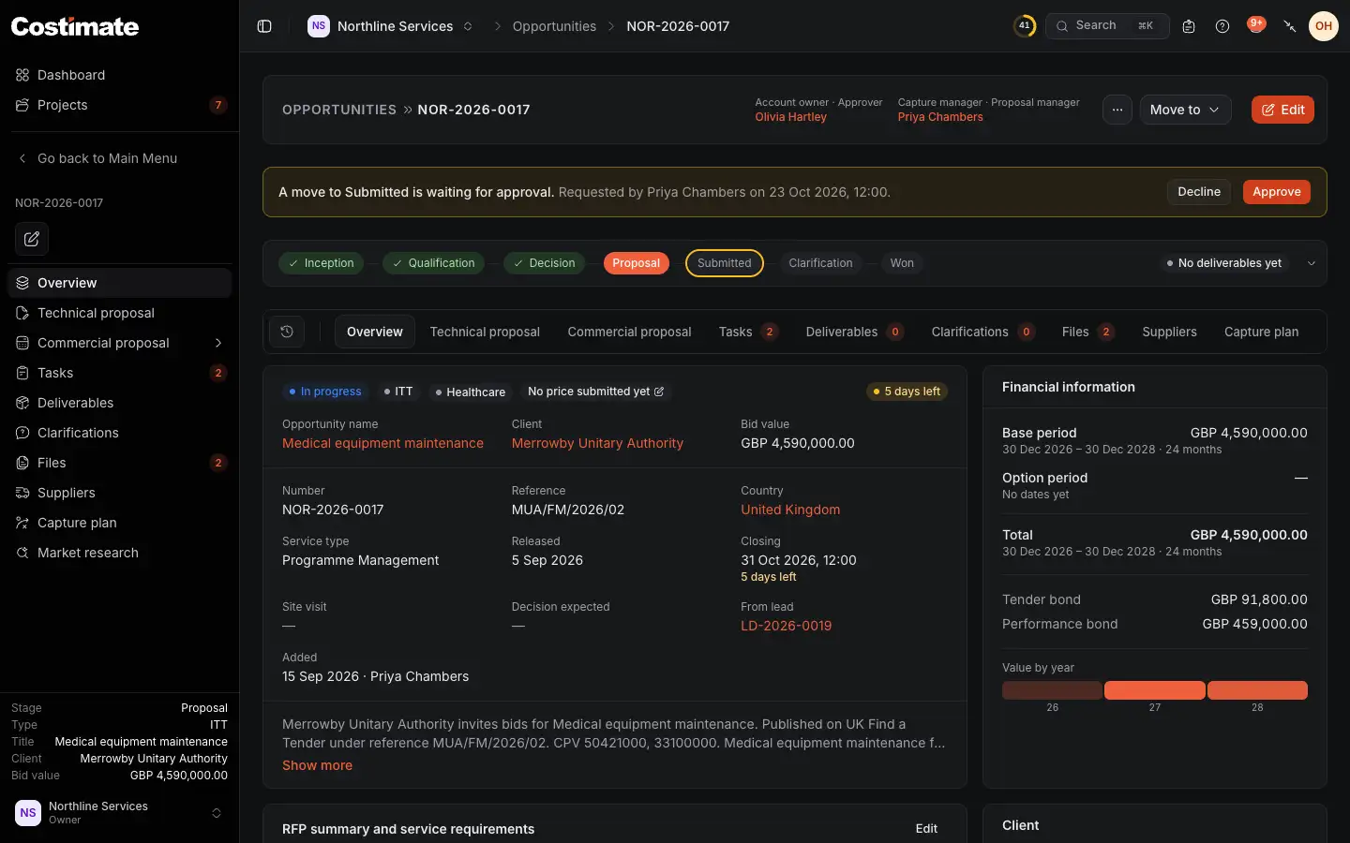Select the Submitted stage pill
Image resolution: width=1350 pixels, height=843 pixels.
(x=725, y=263)
